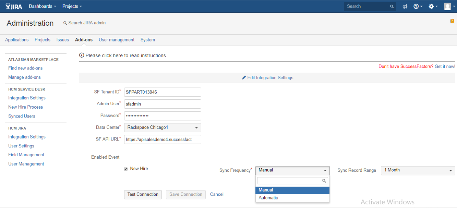
Task: Open User Settings link
Action: point(21,146)
